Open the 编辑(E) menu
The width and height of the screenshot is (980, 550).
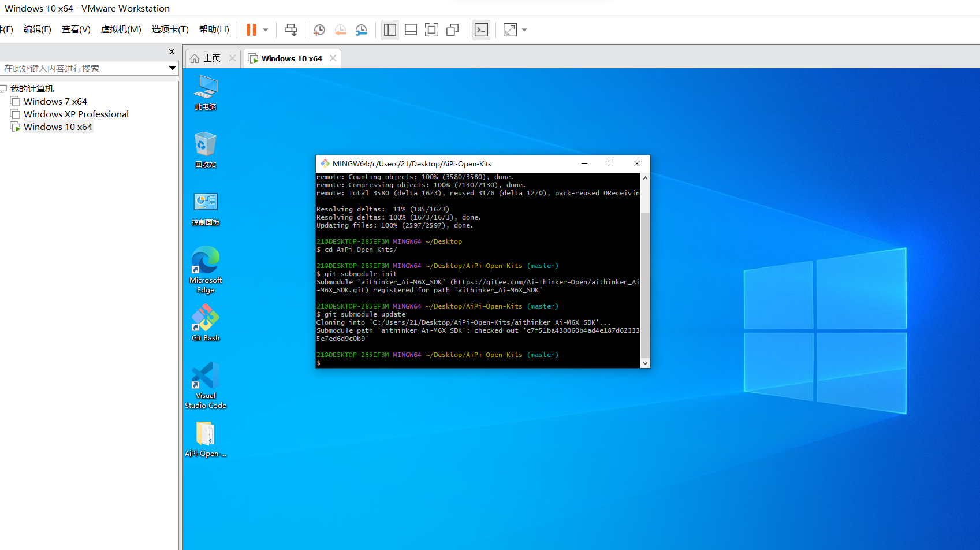(38, 29)
